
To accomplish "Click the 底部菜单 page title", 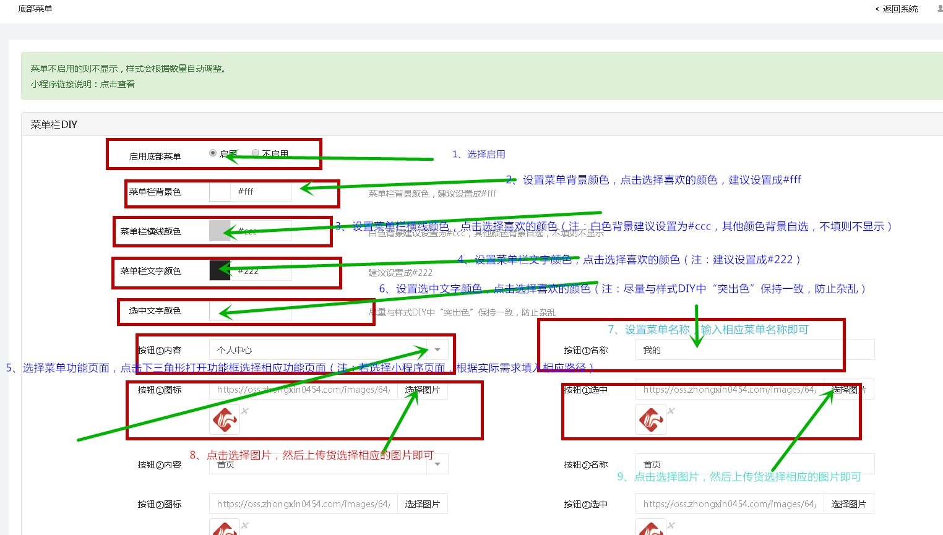I will 35,9.
